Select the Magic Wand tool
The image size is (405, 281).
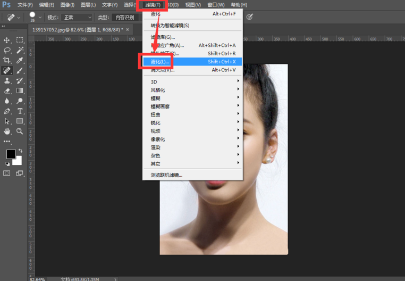[20, 50]
